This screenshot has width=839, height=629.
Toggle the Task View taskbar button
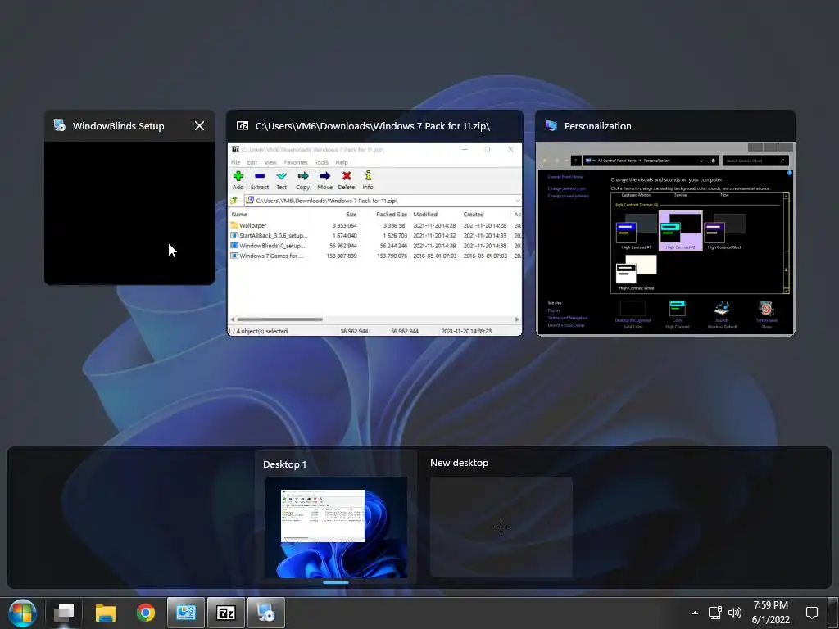coord(64,613)
